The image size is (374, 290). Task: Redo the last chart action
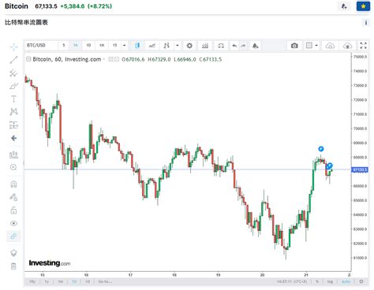tap(243, 46)
